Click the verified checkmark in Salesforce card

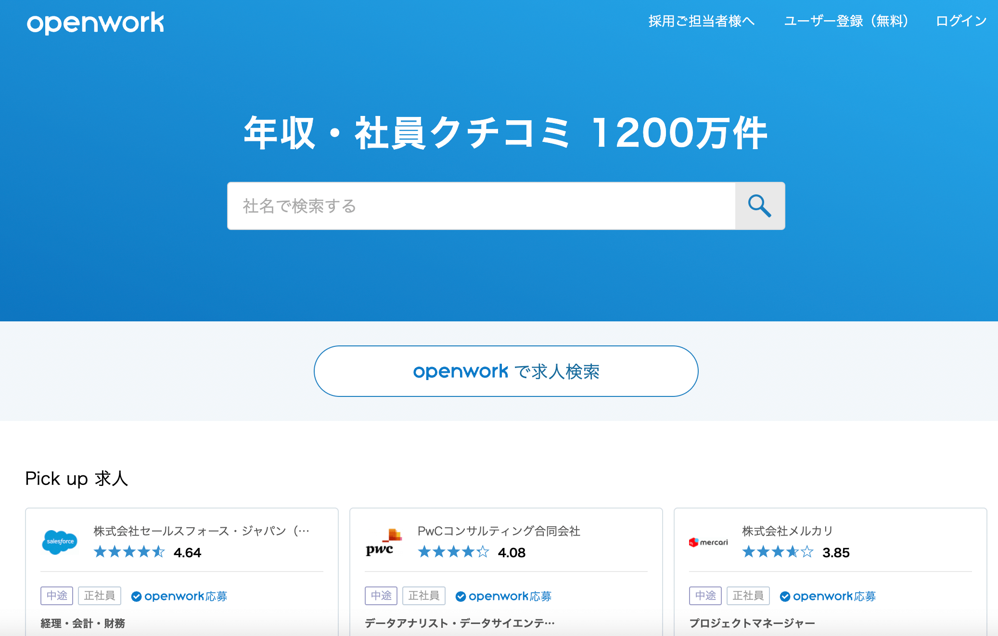(x=136, y=597)
